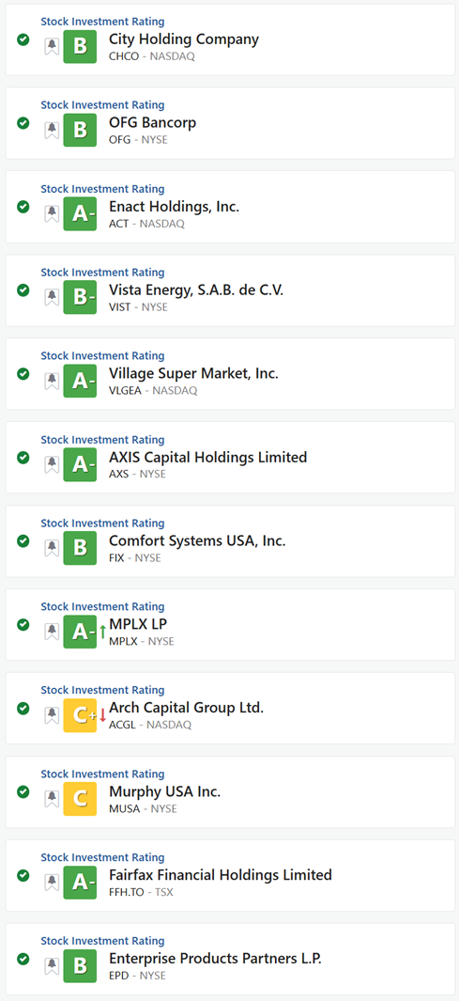This screenshot has height=1001, width=459.
Task: Toggle the green checkmark beside Fairfax Financial
Action: (x=23, y=875)
